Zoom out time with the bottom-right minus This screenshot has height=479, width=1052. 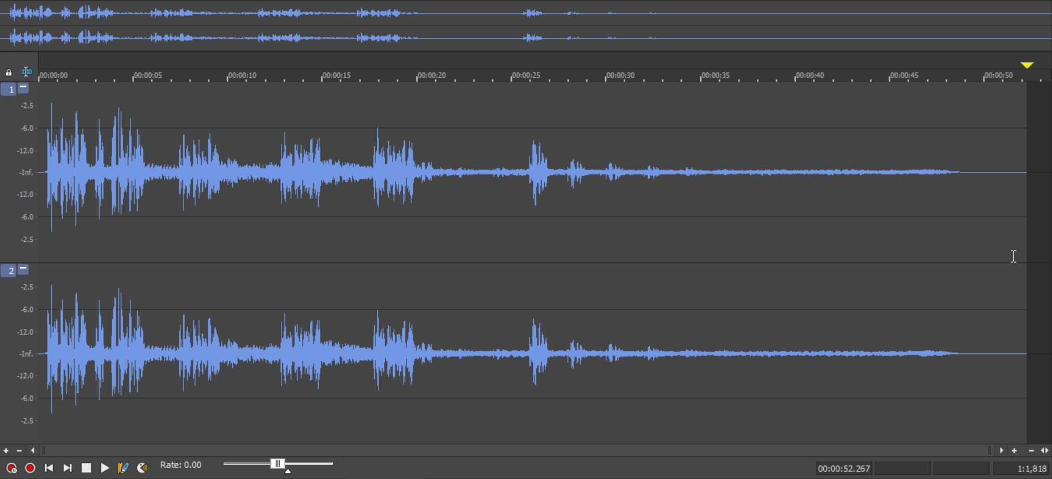coord(1031,450)
